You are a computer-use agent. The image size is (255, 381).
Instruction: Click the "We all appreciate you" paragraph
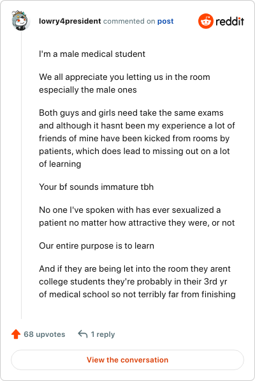point(124,83)
